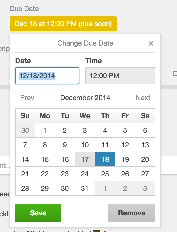Click the December 2014 month label
The width and height of the screenshot is (177, 232).
(85, 98)
